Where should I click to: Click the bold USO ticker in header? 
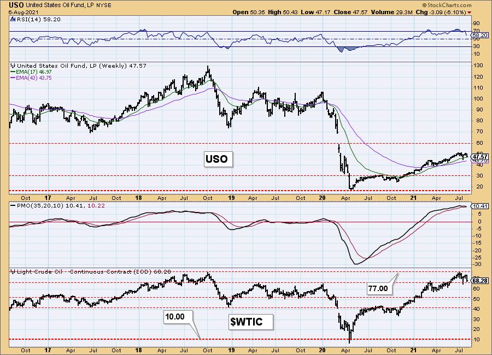tap(16, 5)
